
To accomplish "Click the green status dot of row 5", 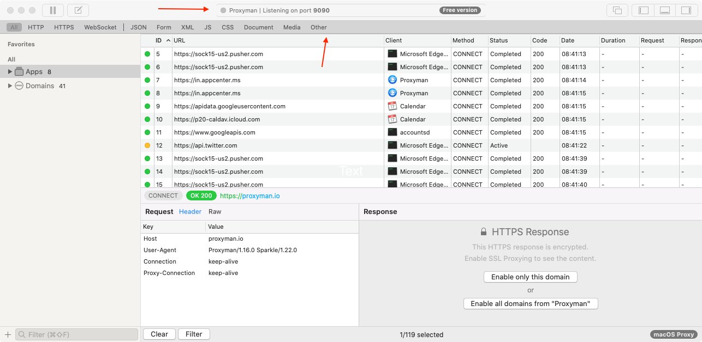I will [x=147, y=54].
